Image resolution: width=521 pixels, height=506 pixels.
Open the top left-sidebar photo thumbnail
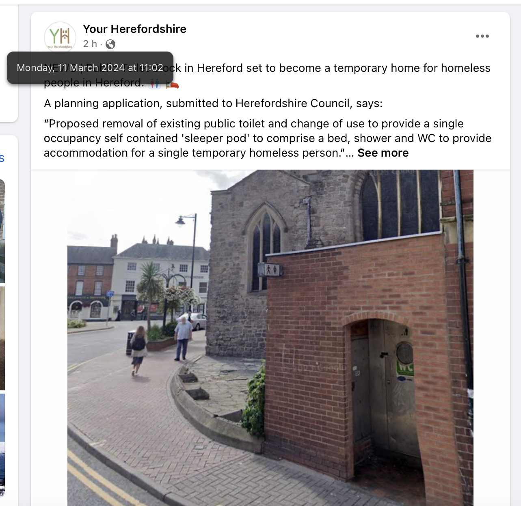[x=2, y=231]
